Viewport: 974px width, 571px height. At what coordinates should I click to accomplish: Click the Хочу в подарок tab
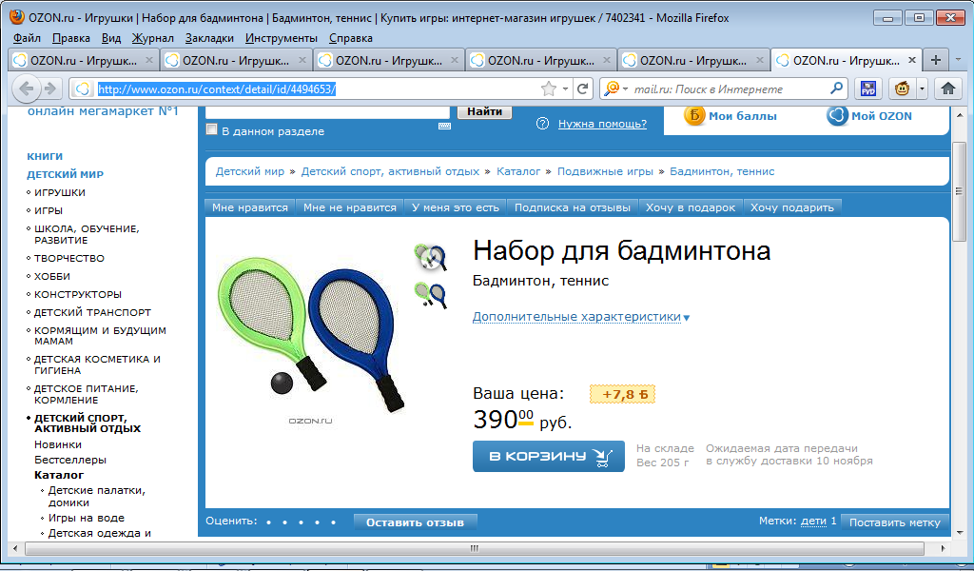point(691,207)
